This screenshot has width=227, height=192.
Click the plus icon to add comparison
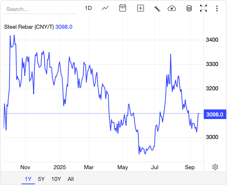pos(140,8)
